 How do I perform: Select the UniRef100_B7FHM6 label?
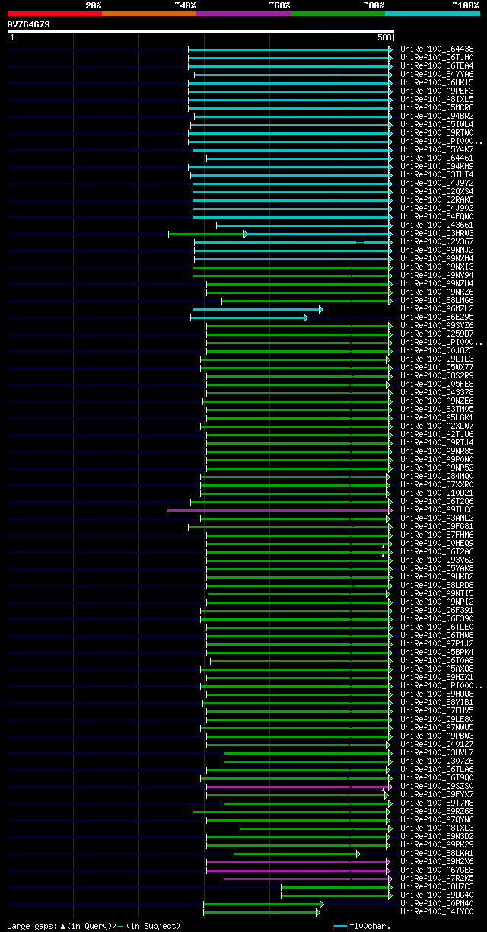click(438, 535)
